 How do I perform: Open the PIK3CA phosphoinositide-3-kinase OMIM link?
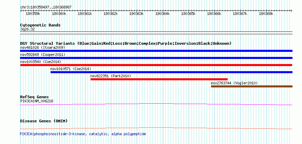[83, 134]
